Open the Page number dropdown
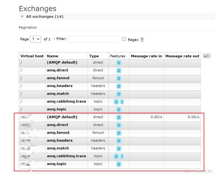 click(x=35, y=39)
